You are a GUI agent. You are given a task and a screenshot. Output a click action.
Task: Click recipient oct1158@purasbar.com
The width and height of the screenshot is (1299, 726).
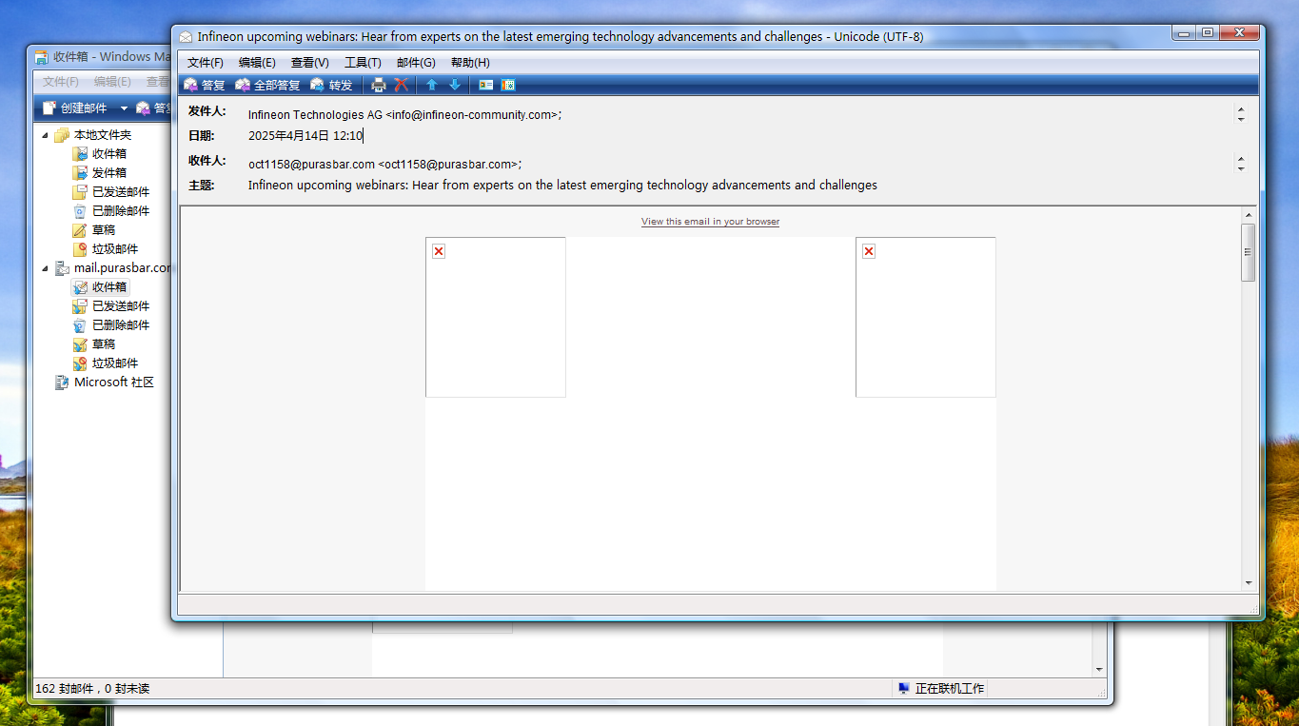click(x=384, y=164)
